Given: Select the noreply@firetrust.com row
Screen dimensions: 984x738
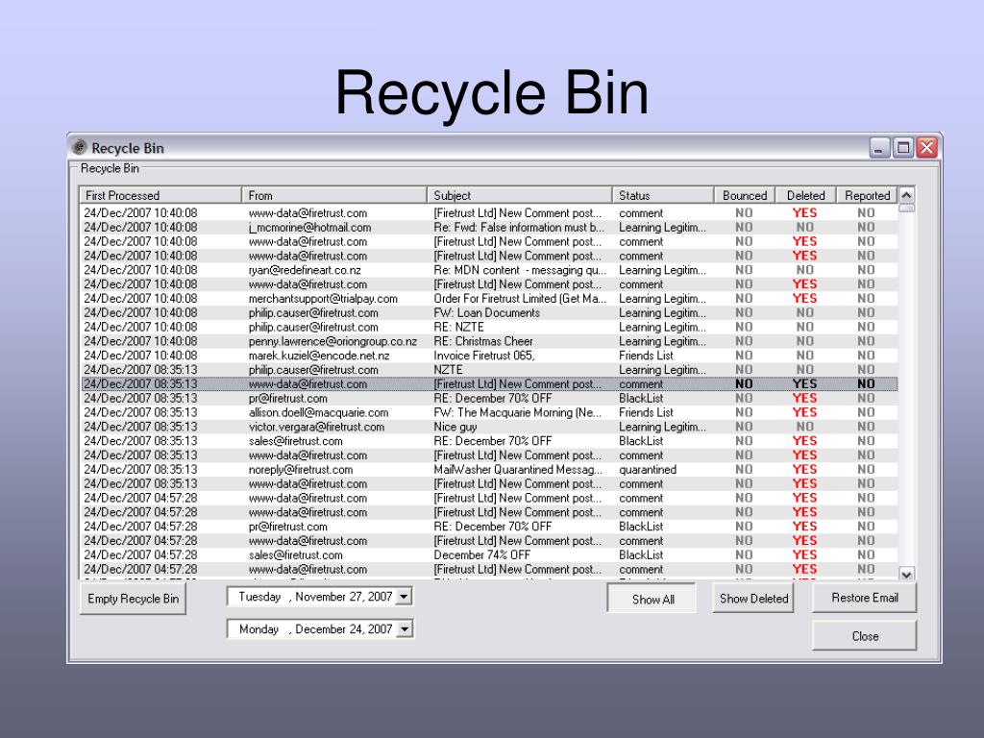Looking at the screenshot, I should [x=489, y=469].
